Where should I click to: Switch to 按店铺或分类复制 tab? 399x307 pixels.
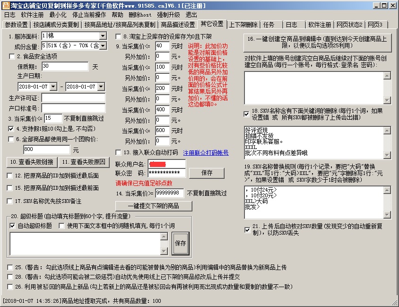click(56, 25)
